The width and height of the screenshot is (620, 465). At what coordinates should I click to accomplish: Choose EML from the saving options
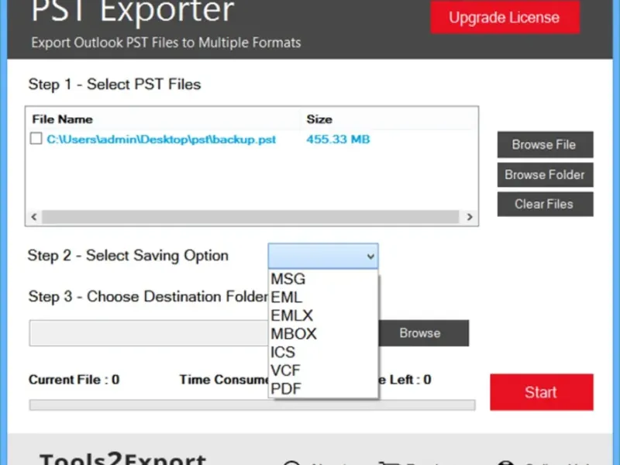[x=323, y=298]
